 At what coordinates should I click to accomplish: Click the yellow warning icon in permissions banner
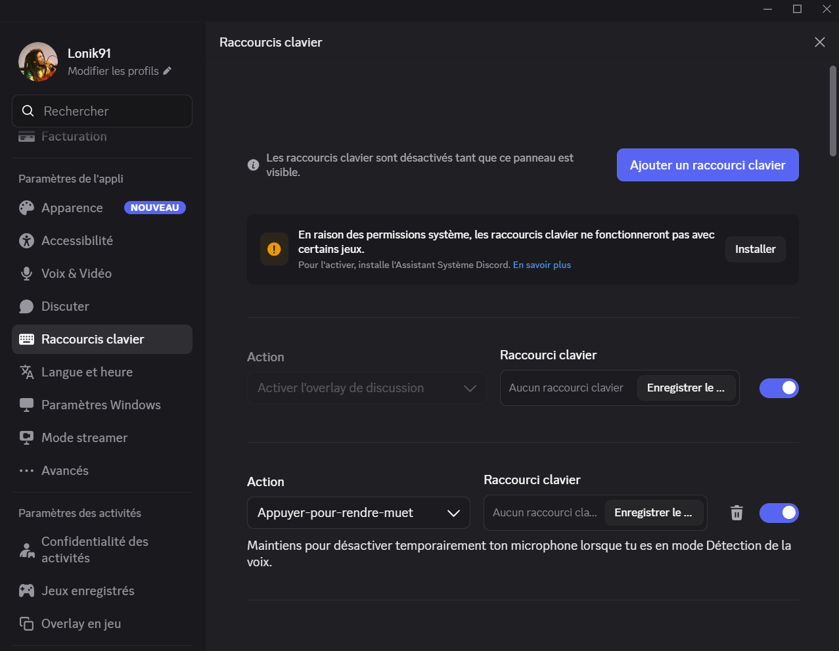(274, 249)
